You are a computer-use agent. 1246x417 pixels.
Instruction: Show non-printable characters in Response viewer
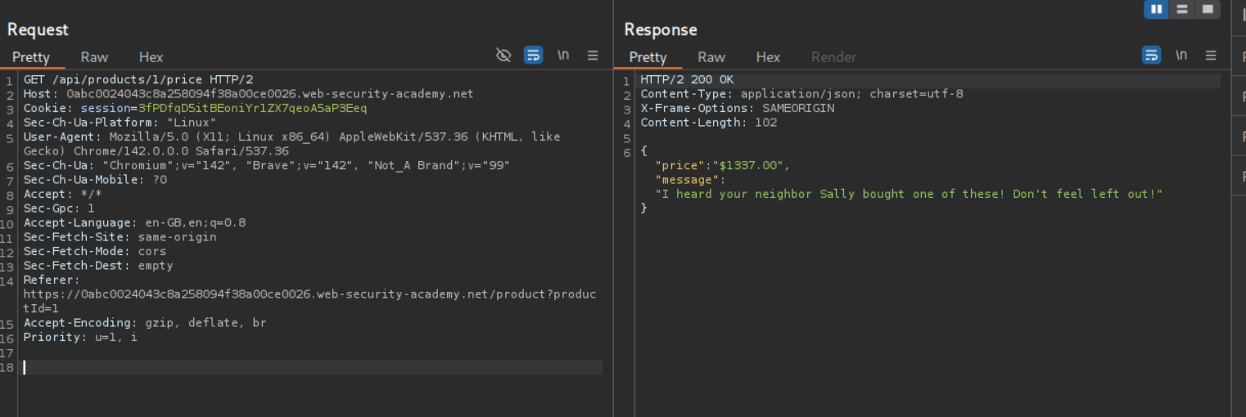1181,56
